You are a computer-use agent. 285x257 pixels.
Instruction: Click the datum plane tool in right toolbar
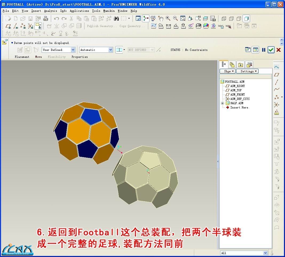277,74
